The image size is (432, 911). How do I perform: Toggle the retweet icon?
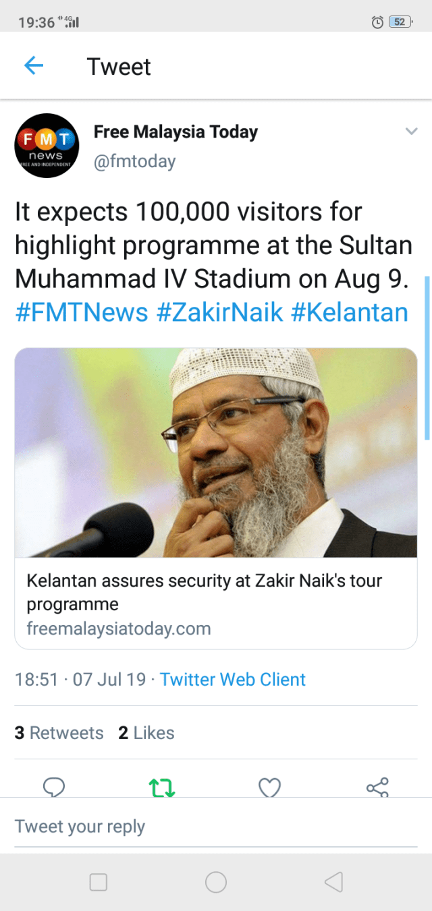(x=162, y=788)
